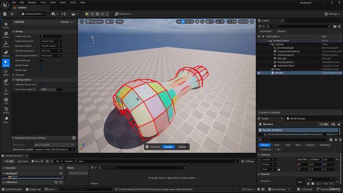
Task: Open the Modeling Mode dropdown
Action: coord(33,14)
